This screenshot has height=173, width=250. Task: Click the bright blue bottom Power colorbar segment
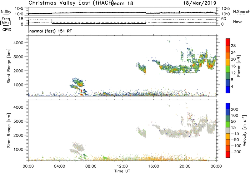[x=228, y=90]
